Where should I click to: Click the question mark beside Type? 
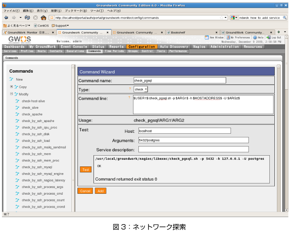130,89
